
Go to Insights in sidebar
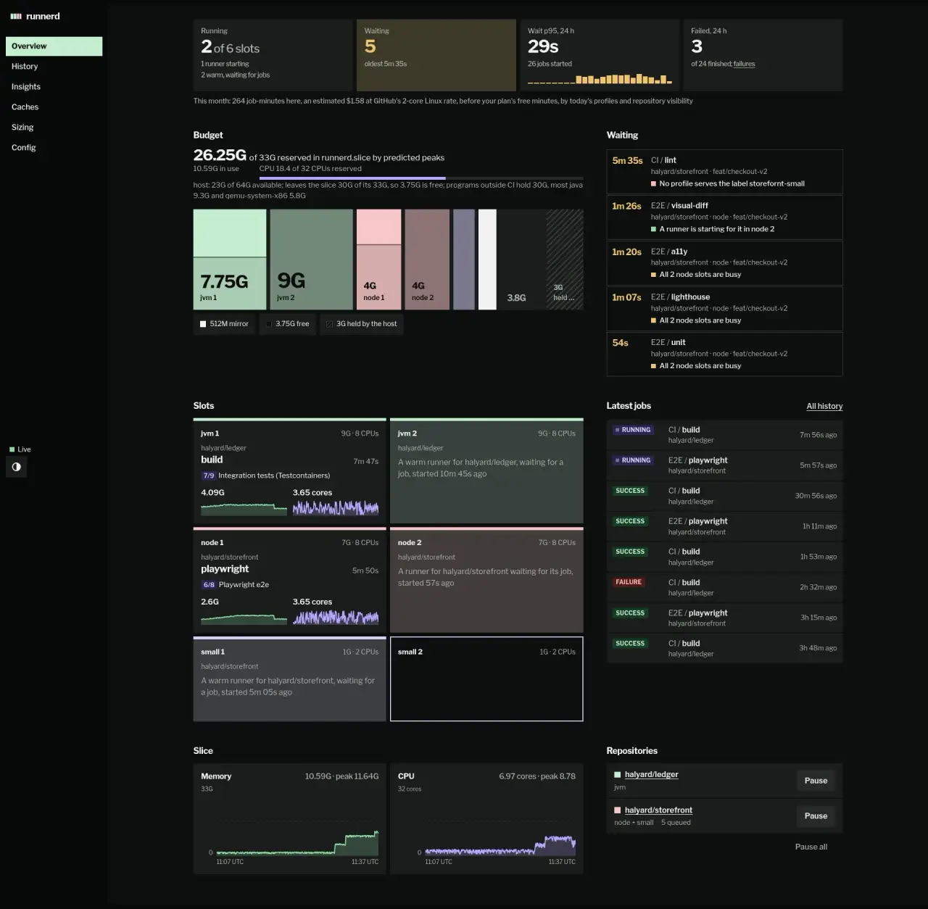point(54,87)
